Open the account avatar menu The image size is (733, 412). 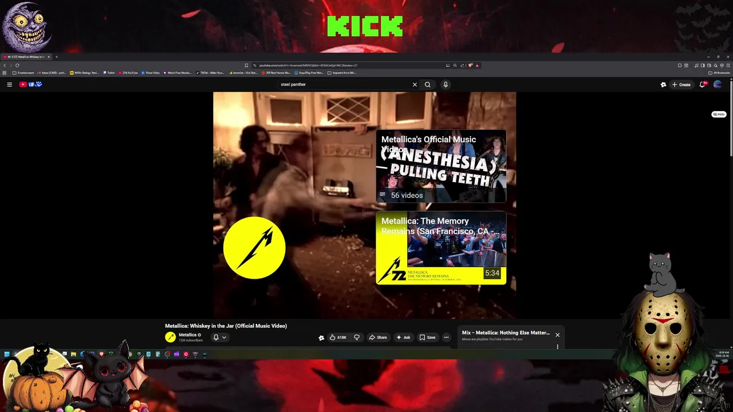718,84
